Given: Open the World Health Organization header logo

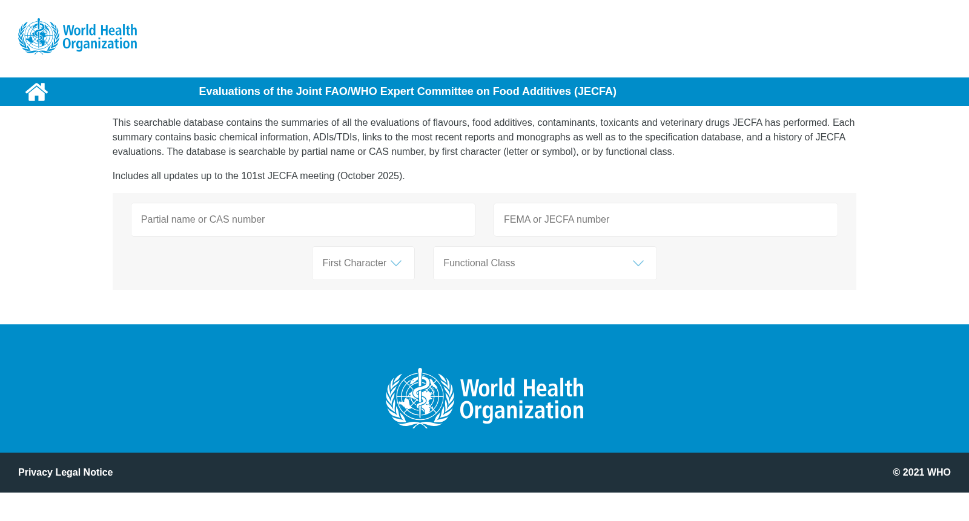Looking at the screenshot, I should 78,36.
